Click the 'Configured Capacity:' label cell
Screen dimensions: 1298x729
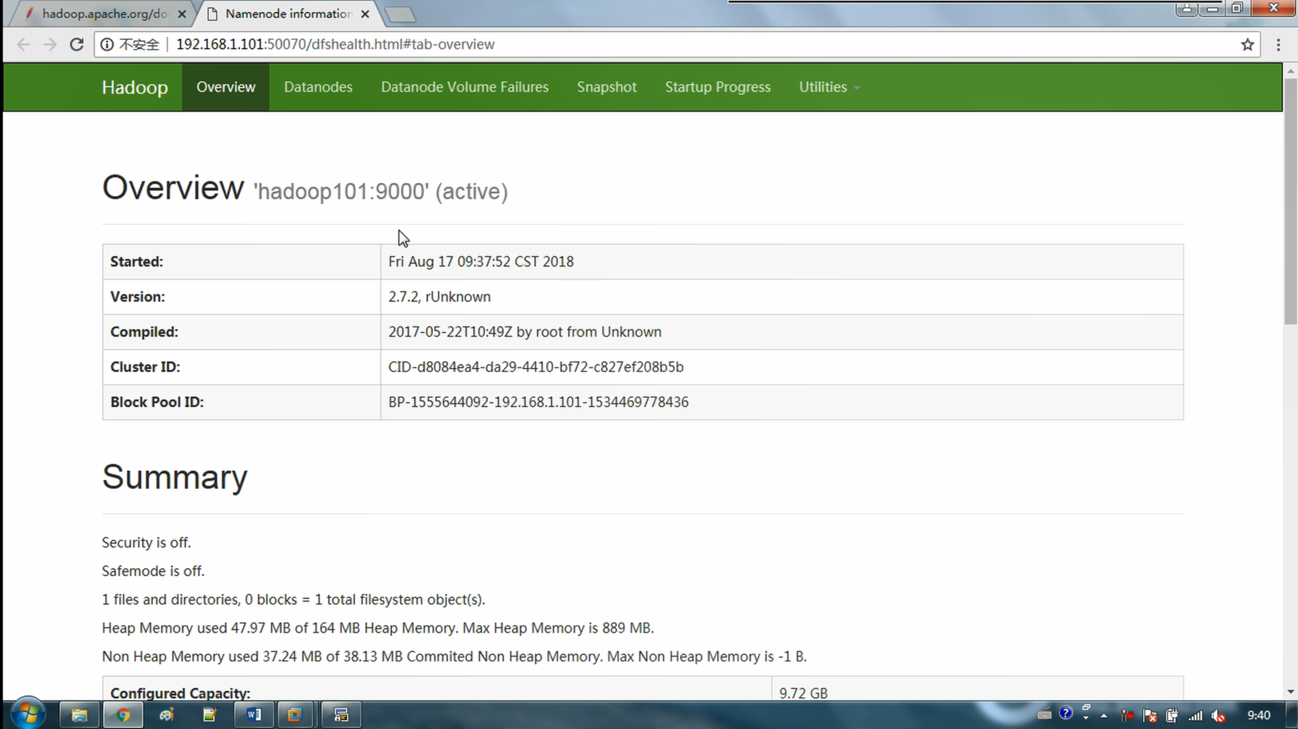coord(437,690)
